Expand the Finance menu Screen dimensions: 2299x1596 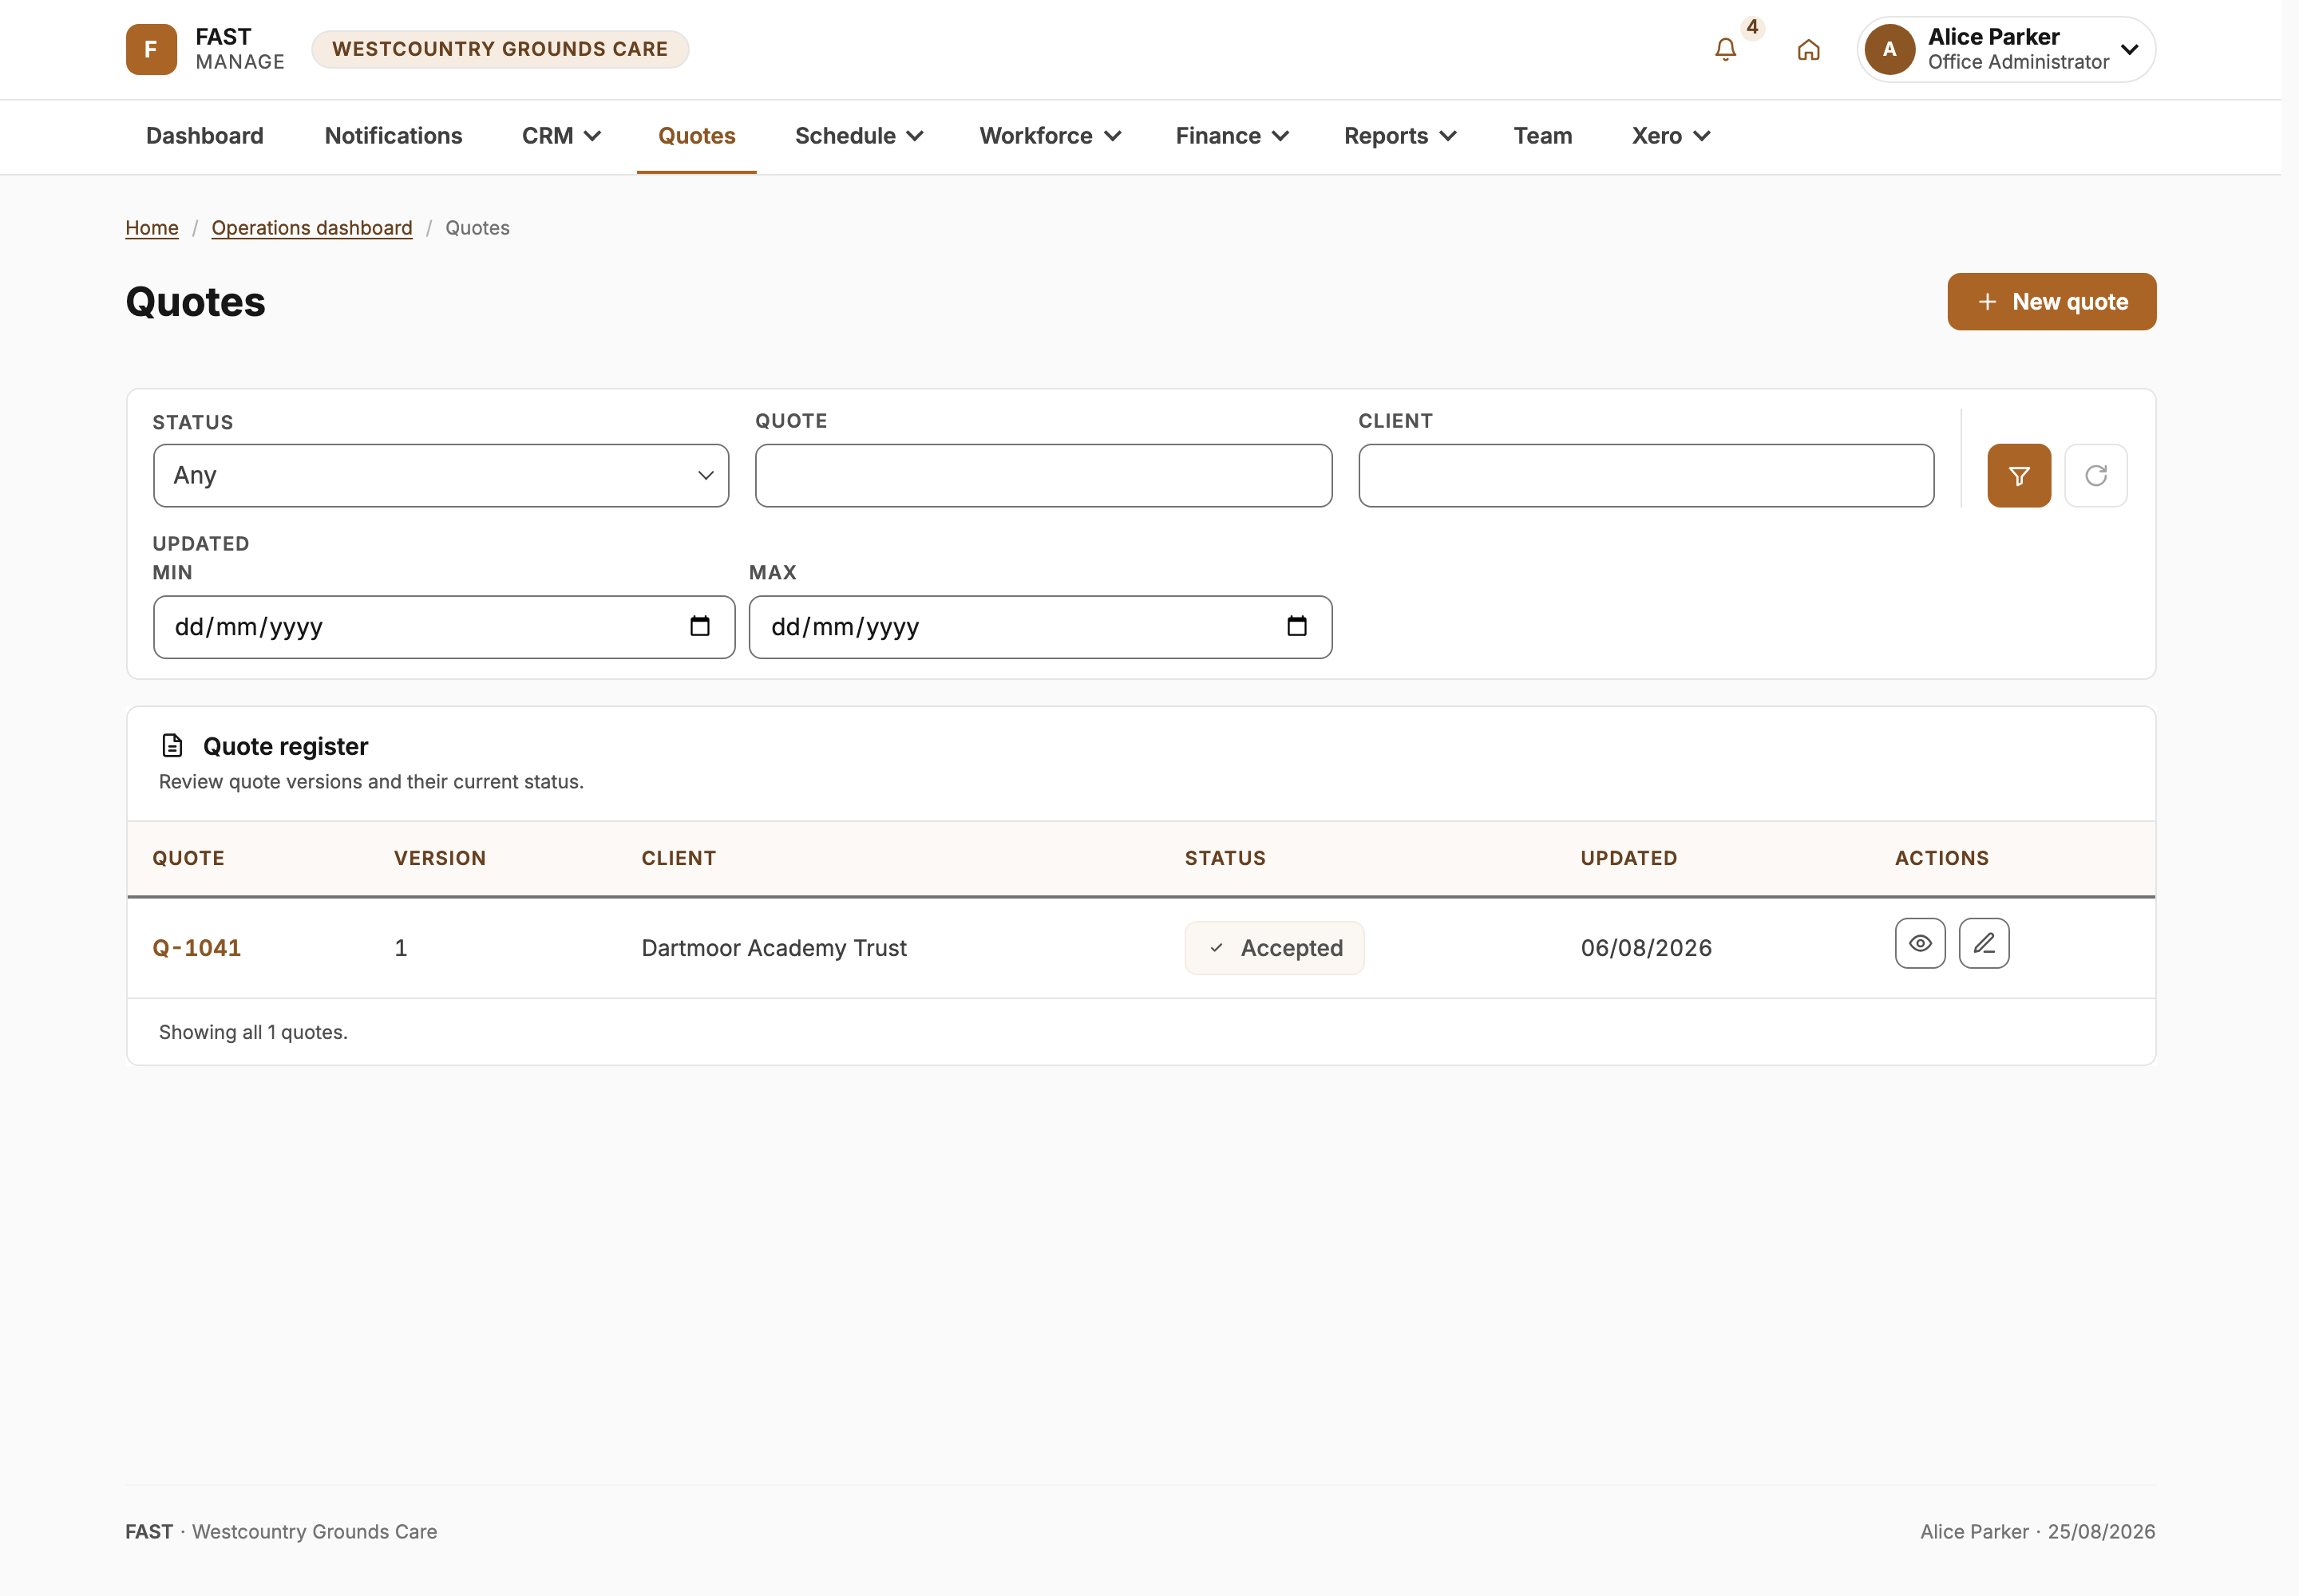pos(1232,136)
